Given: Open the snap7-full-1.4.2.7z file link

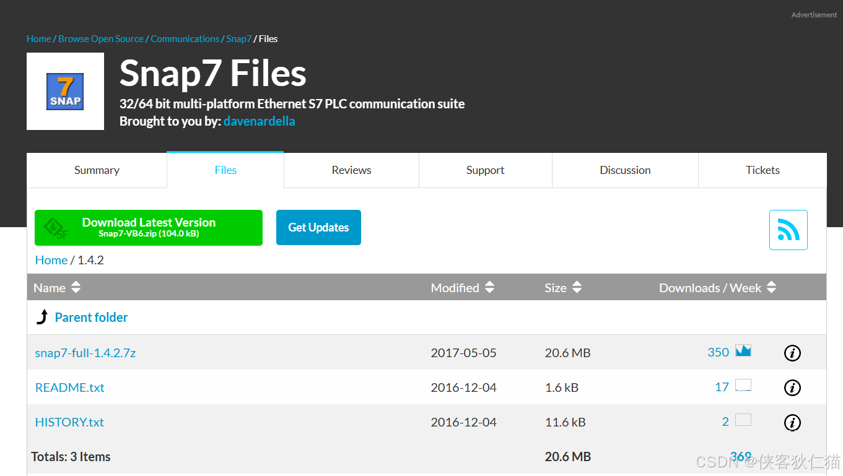Looking at the screenshot, I should pyautogui.click(x=85, y=353).
